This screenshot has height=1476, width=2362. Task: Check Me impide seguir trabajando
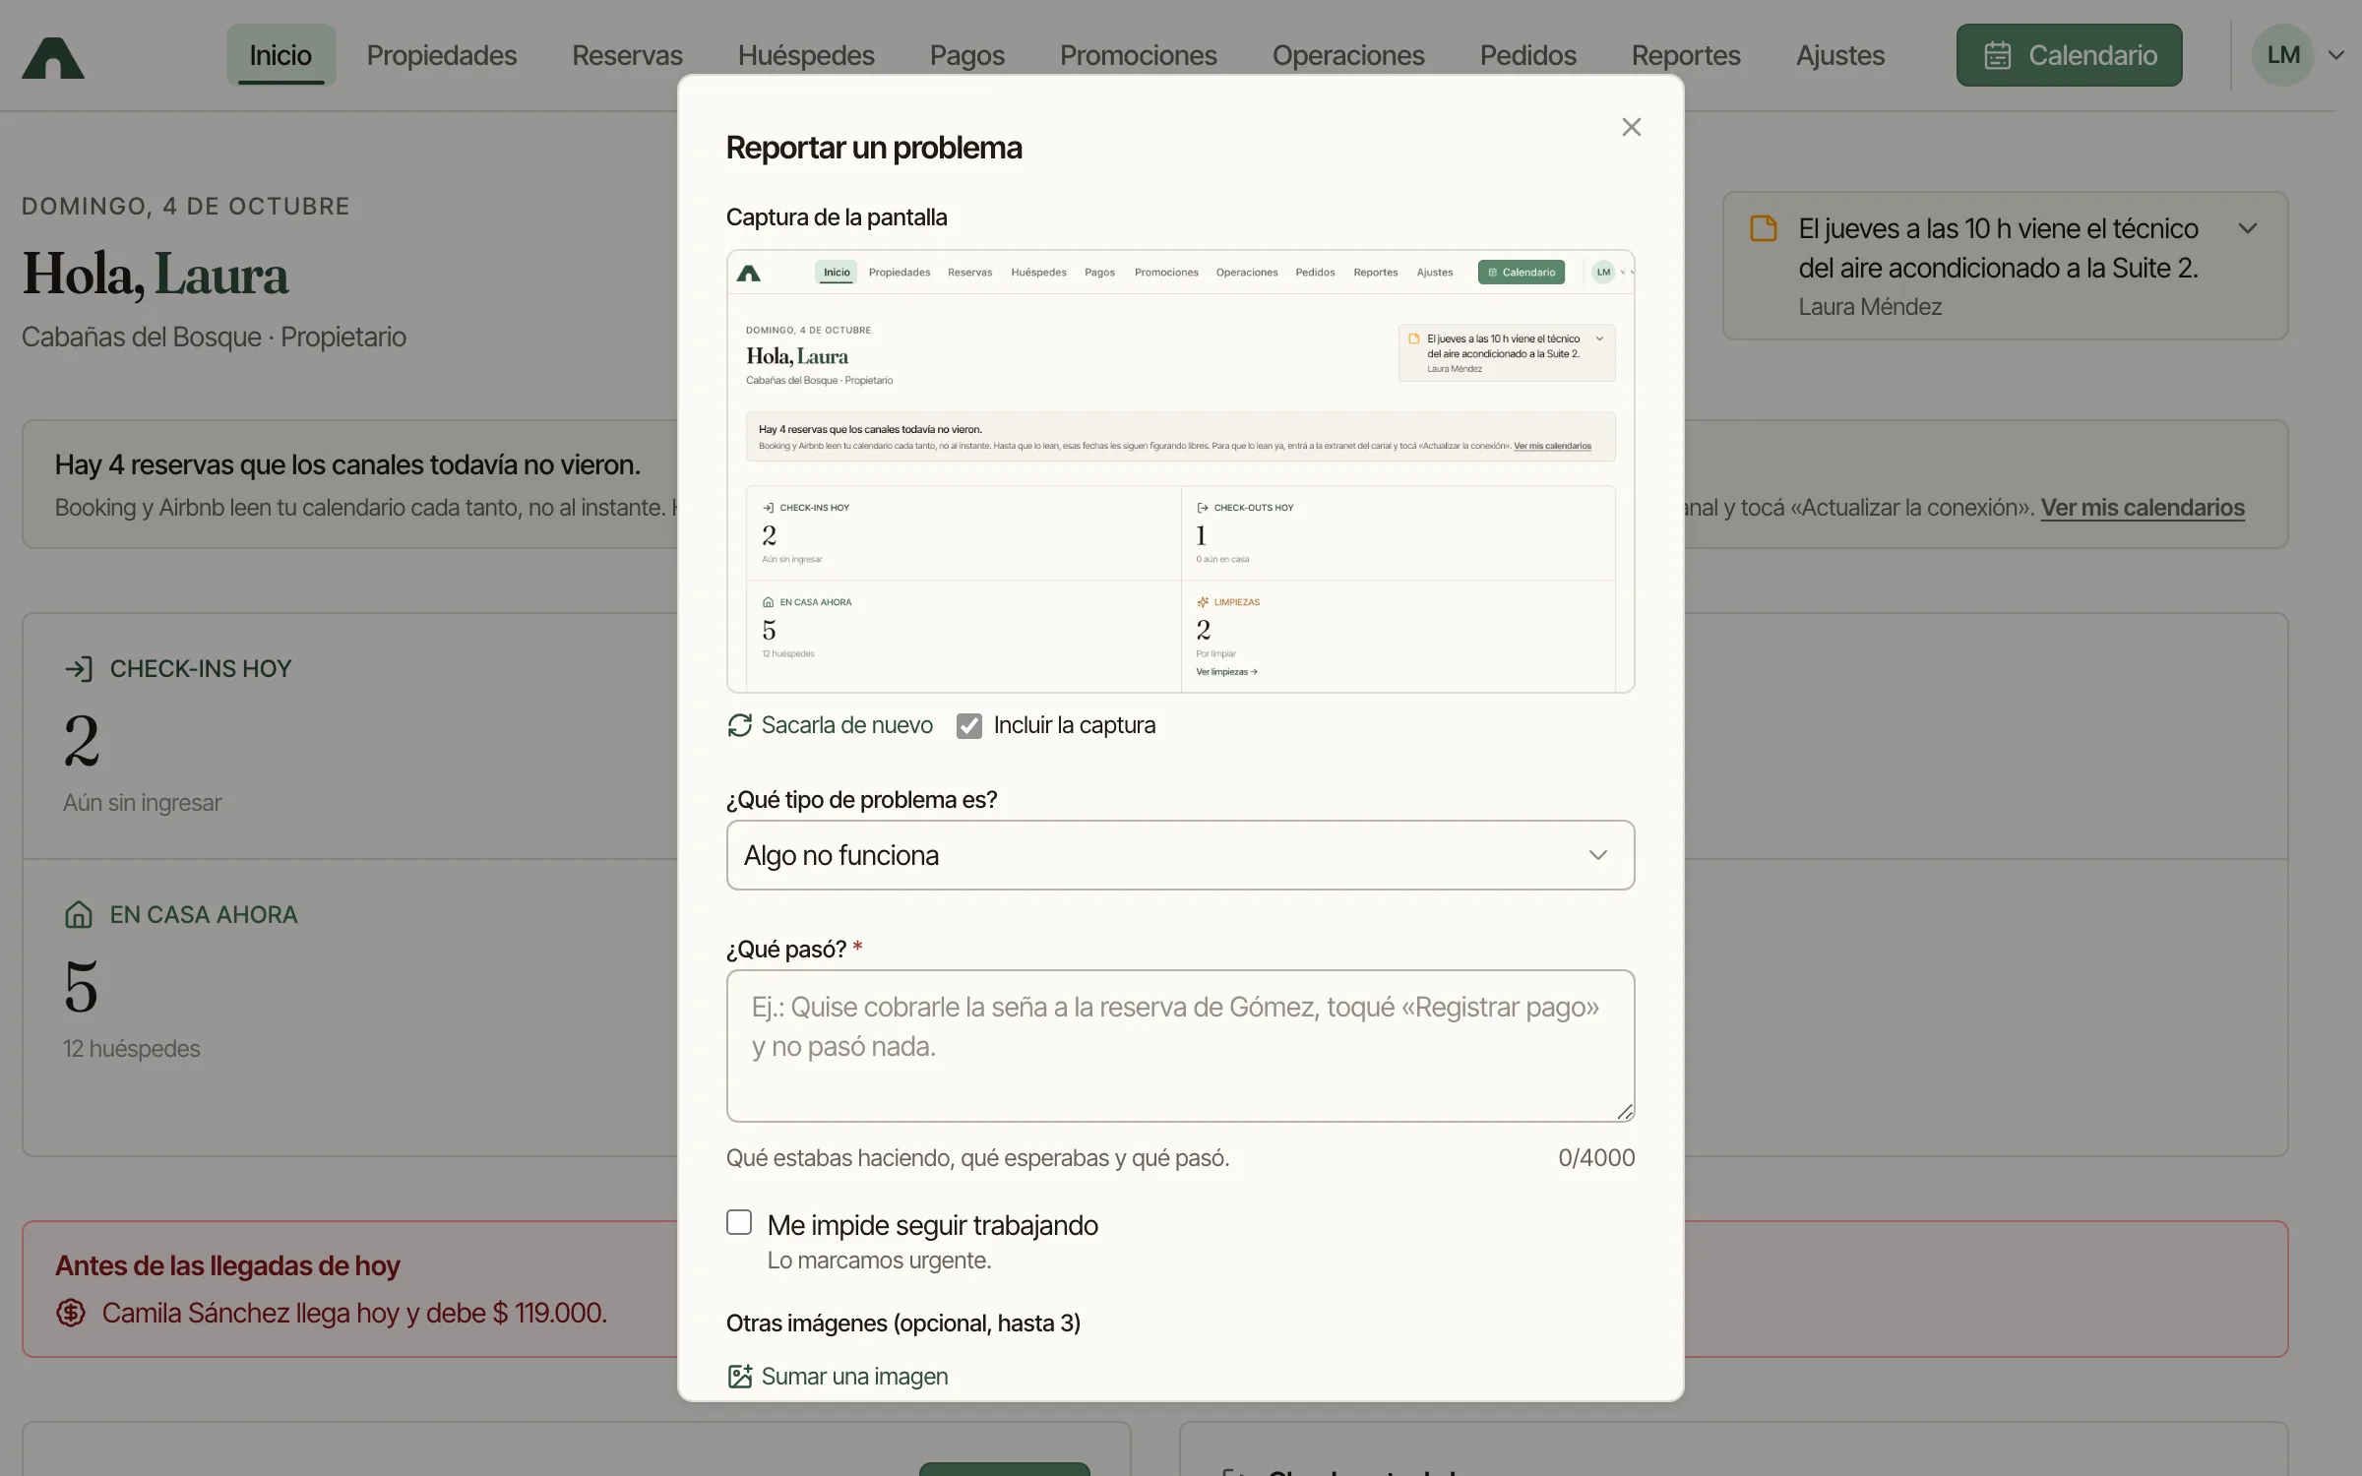pyautogui.click(x=739, y=1222)
